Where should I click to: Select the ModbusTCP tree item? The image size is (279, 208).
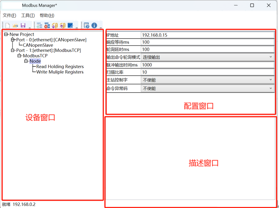coord(35,56)
